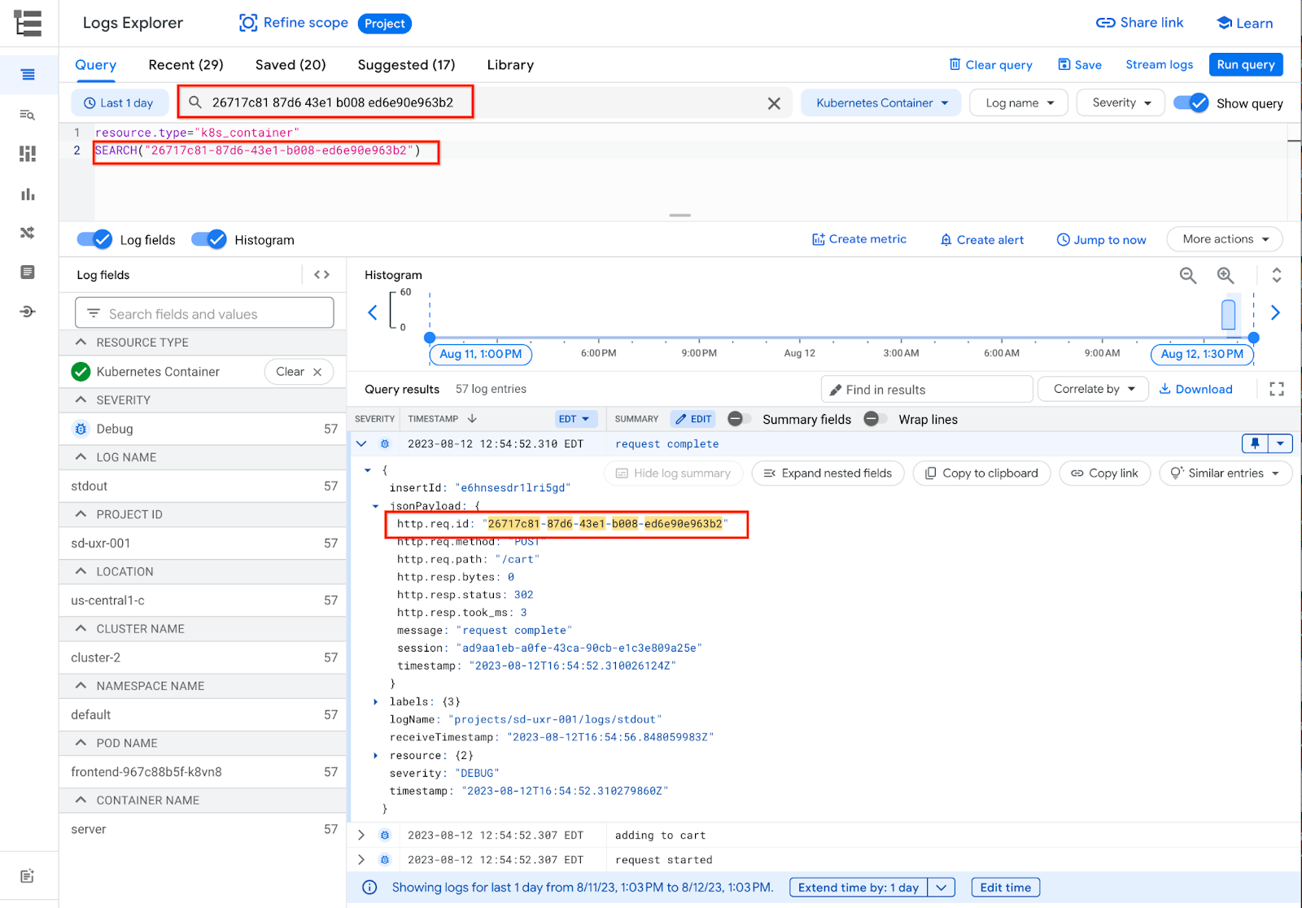Switch to the Saved (20) tab

pyautogui.click(x=291, y=65)
